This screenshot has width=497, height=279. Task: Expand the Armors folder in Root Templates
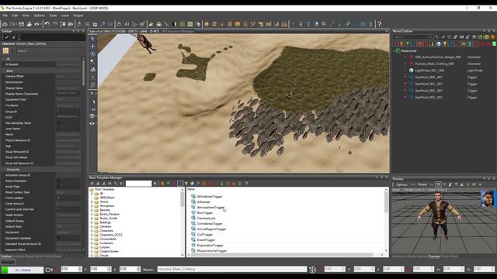coord(92,201)
